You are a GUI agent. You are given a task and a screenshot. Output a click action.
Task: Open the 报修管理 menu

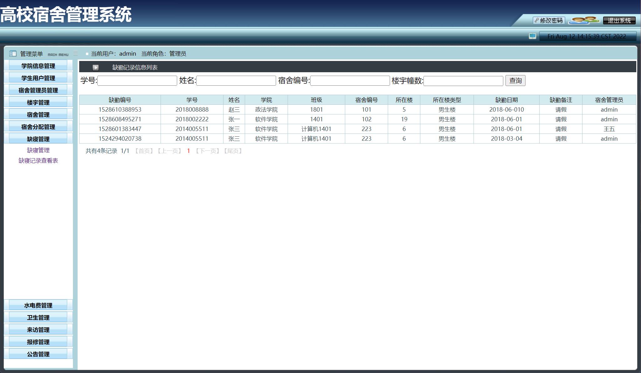point(38,342)
